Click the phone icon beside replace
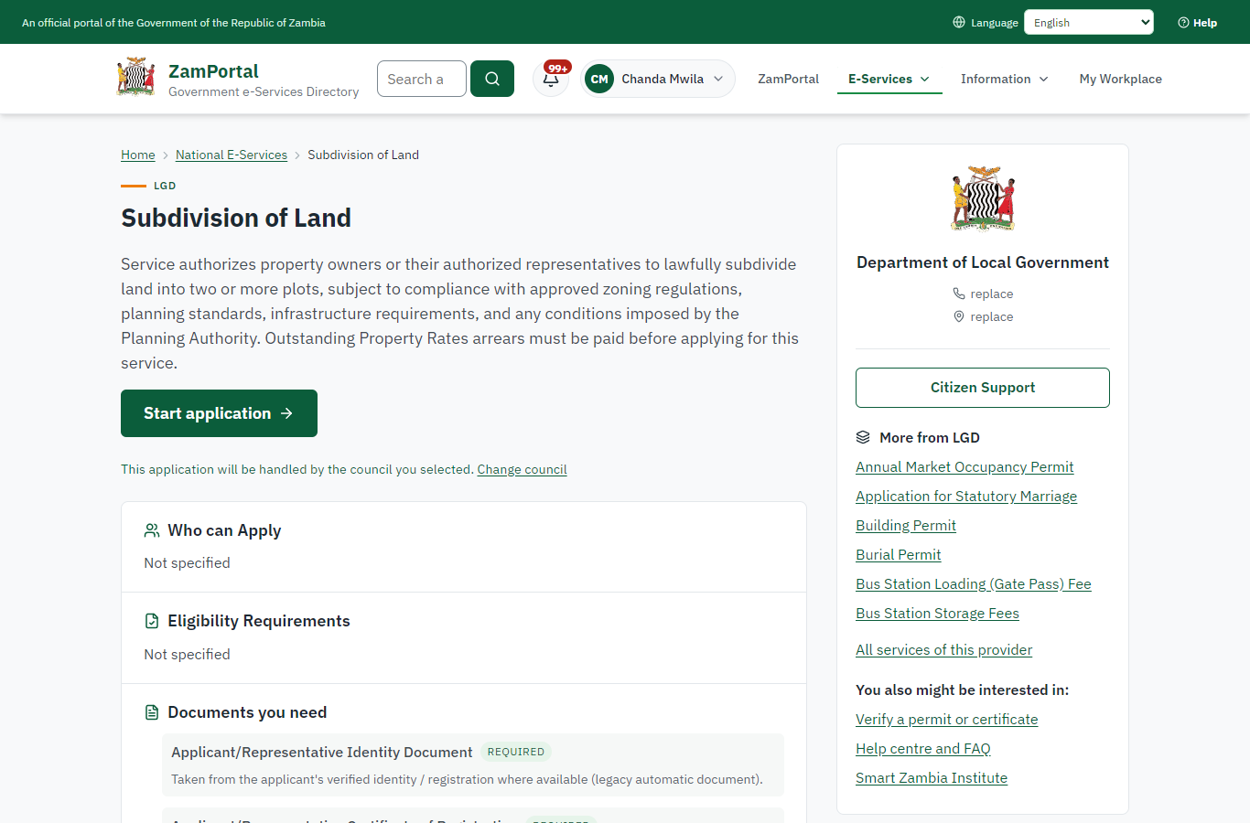Screen dimensions: 1250x823 959,294
